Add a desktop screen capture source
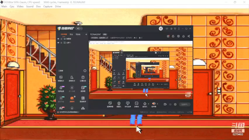Screen dimensions: 249x140 point(110,105)
